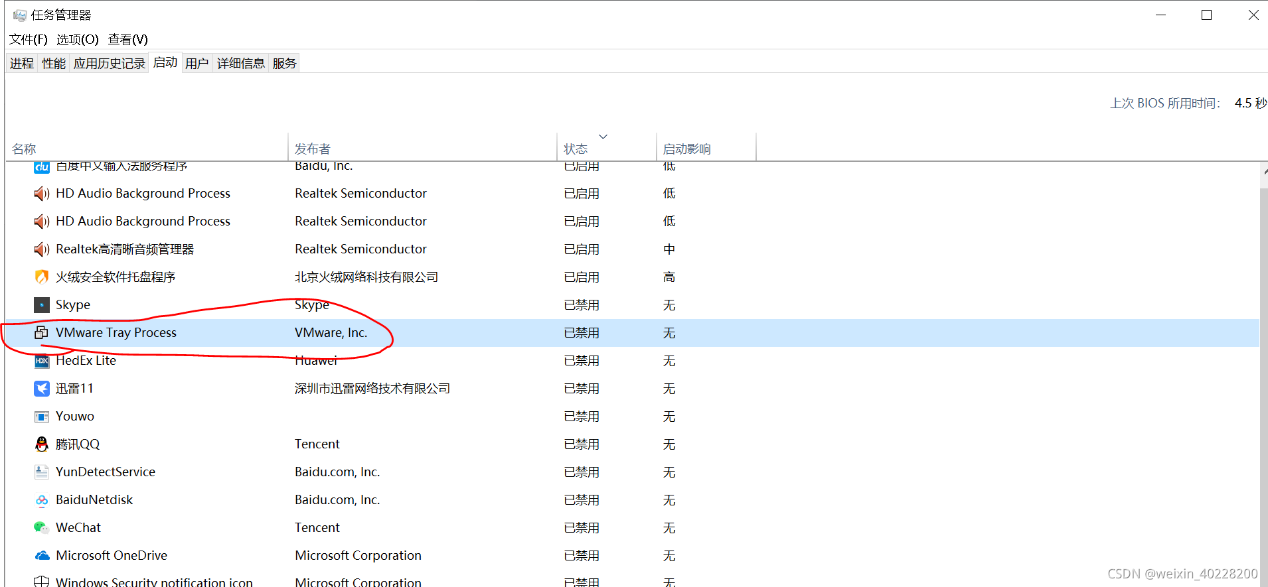Viewport: 1268px width, 587px height.
Task: Click the 腾讯QQ penguin icon
Action: [x=42, y=444]
